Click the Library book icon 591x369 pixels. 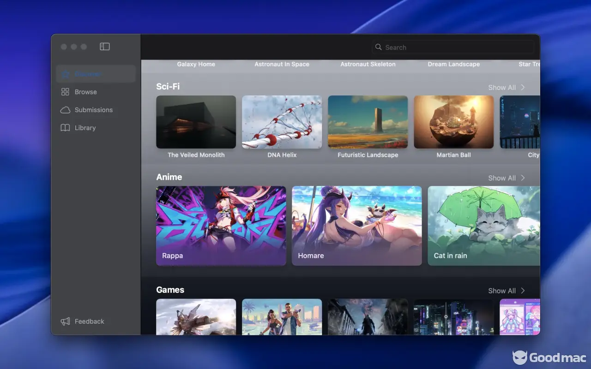(x=66, y=128)
